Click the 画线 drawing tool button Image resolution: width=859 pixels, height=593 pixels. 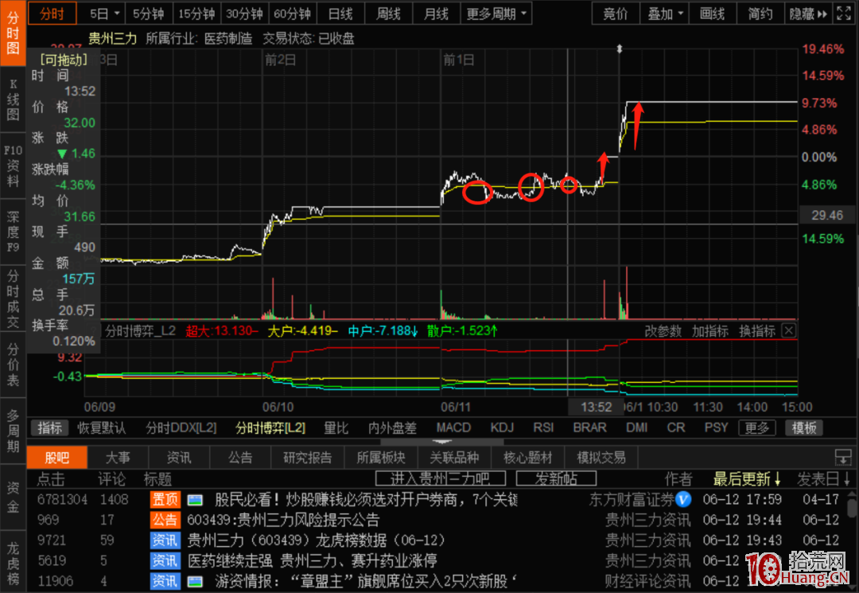point(712,14)
